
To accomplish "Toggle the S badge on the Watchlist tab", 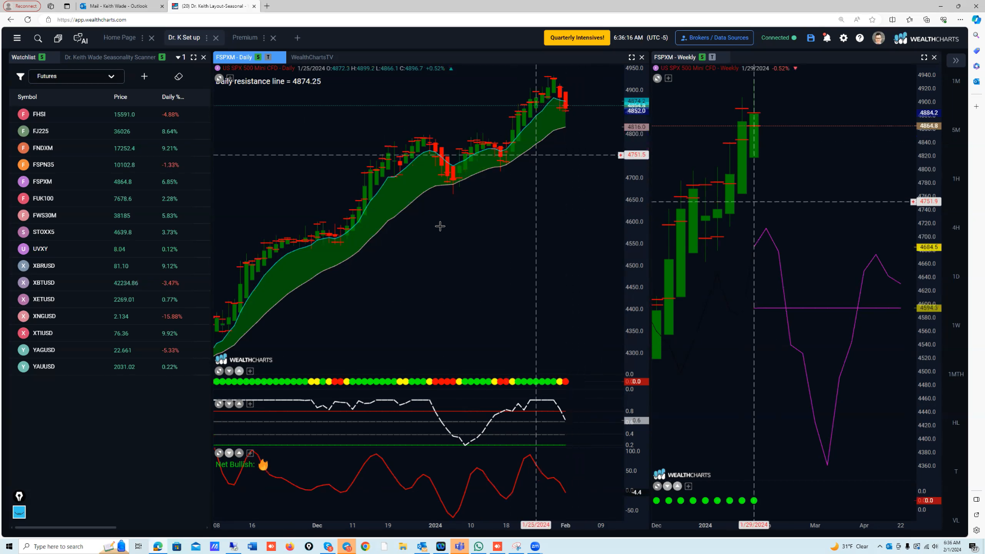I will [x=42, y=57].
